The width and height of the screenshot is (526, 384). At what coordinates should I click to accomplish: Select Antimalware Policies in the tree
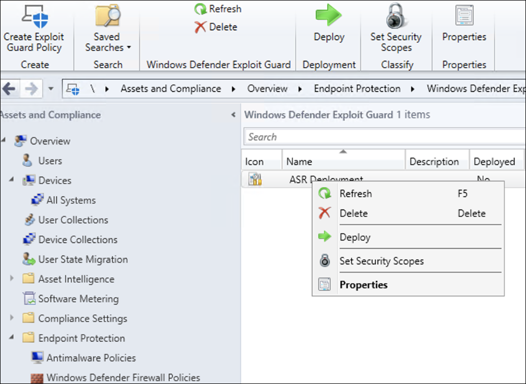(91, 358)
